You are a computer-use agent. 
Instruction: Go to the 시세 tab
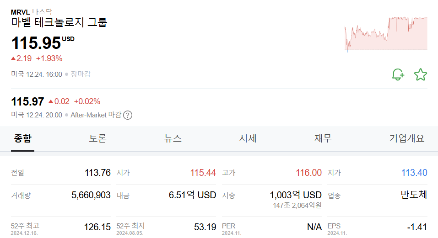[248, 138]
